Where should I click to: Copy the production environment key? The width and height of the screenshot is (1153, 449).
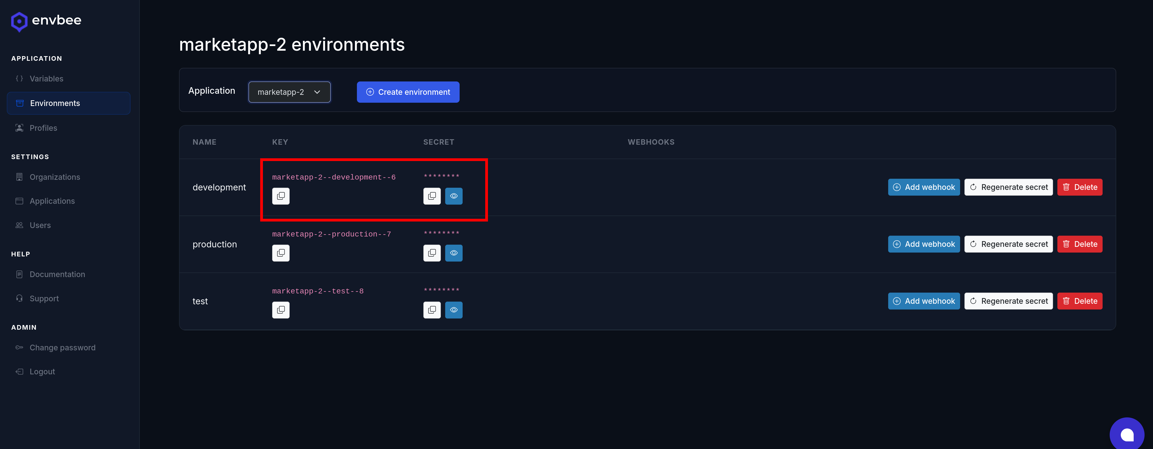(x=281, y=253)
